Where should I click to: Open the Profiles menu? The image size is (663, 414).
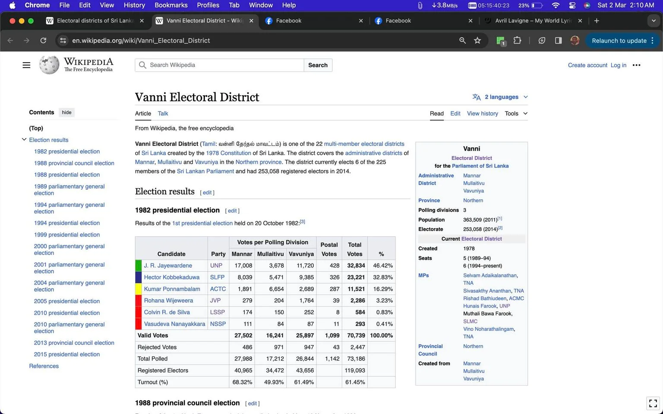208,5
